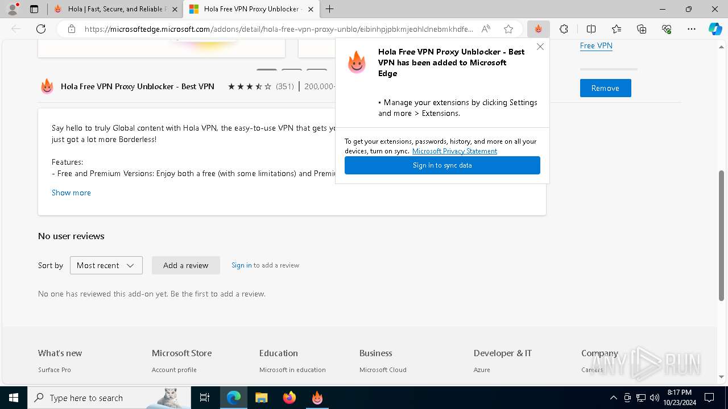
Task: Select the Hola Free VPN Proxy Unblocker tab
Action: click(x=251, y=9)
